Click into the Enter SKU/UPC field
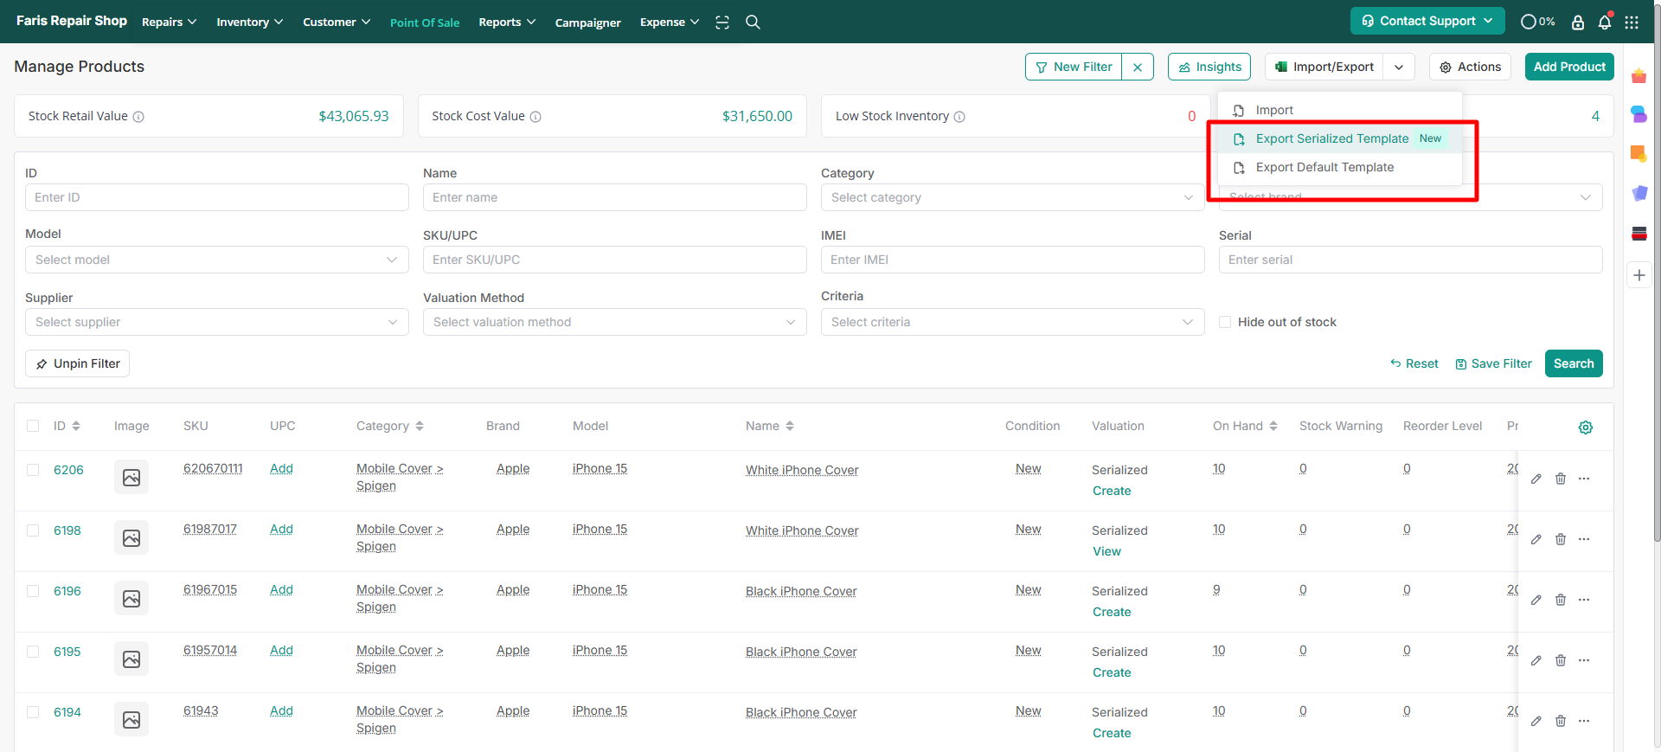 tap(614, 260)
